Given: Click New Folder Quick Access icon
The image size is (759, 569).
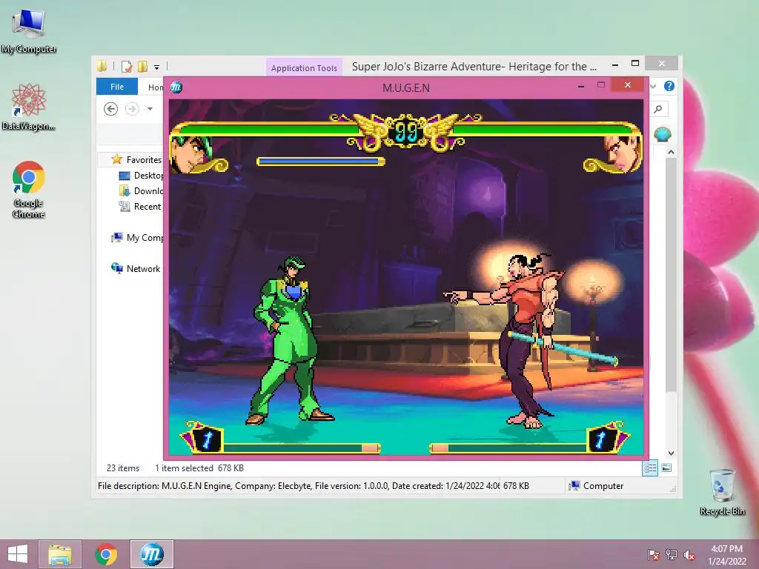Looking at the screenshot, I should (x=143, y=66).
